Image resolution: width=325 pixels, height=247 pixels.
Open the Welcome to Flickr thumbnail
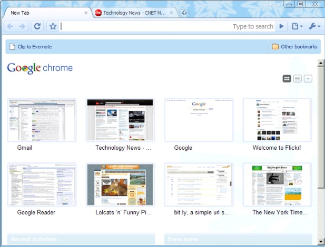277,120
